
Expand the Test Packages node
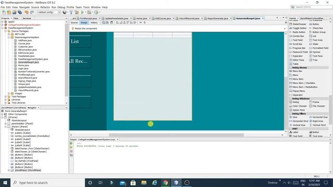pyautogui.click(x=6, y=97)
